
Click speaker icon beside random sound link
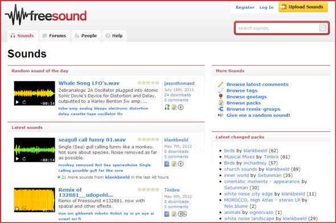[x=220, y=115]
